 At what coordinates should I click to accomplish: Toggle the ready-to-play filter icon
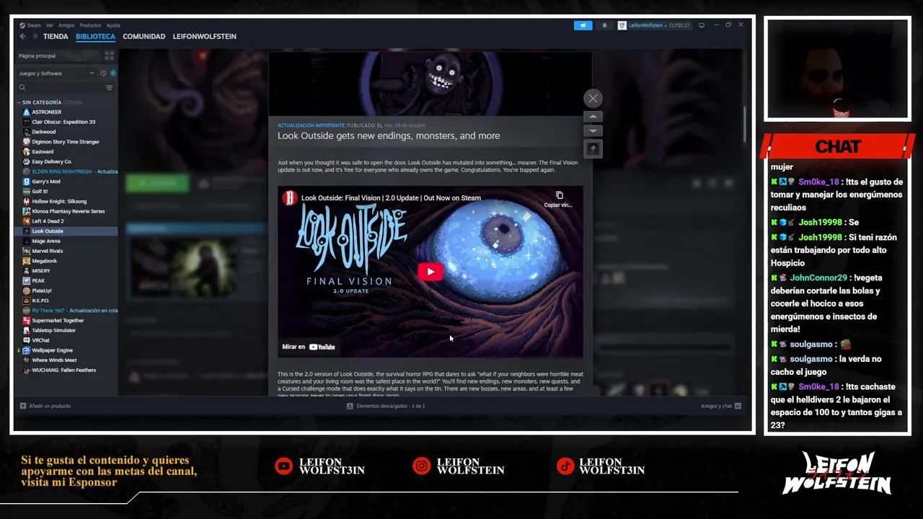point(113,73)
